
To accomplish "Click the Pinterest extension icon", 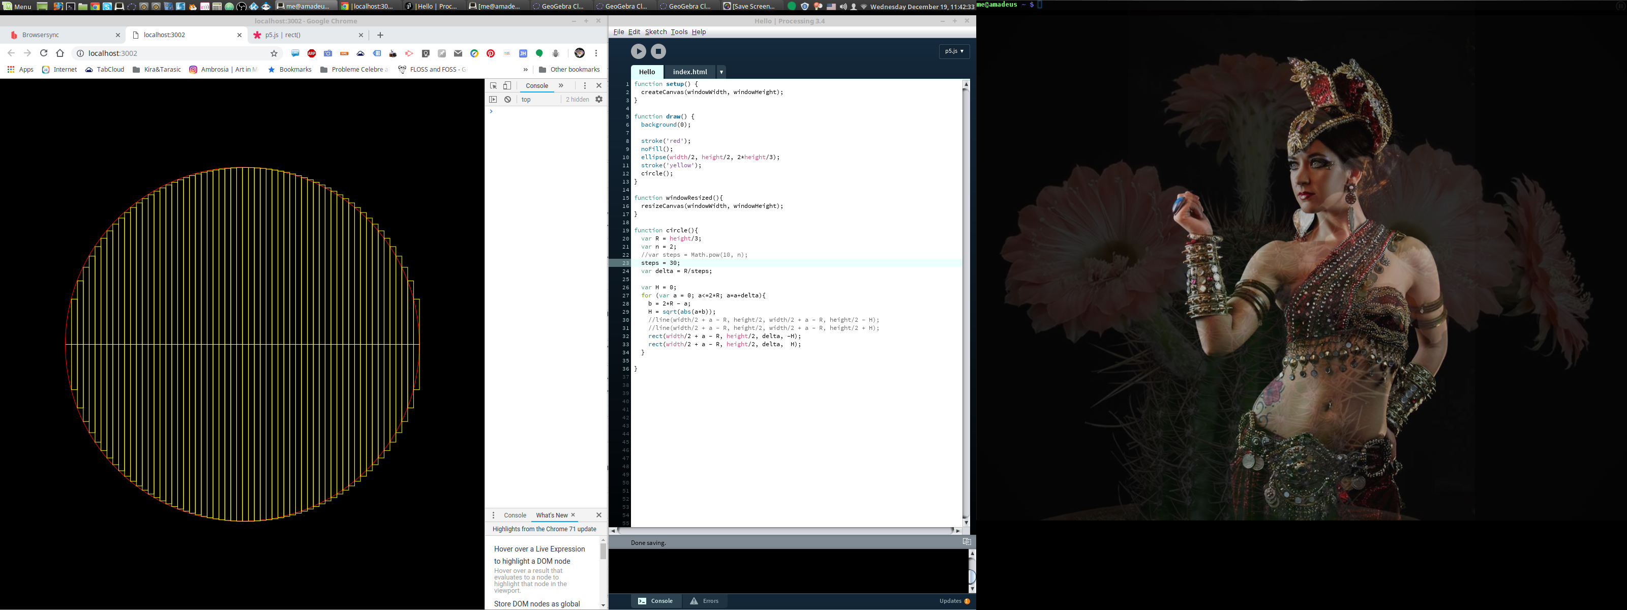I will [491, 53].
